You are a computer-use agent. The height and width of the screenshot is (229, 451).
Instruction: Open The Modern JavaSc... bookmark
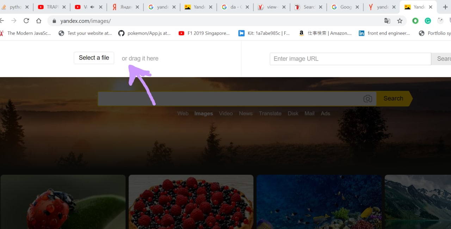point(26,33)
